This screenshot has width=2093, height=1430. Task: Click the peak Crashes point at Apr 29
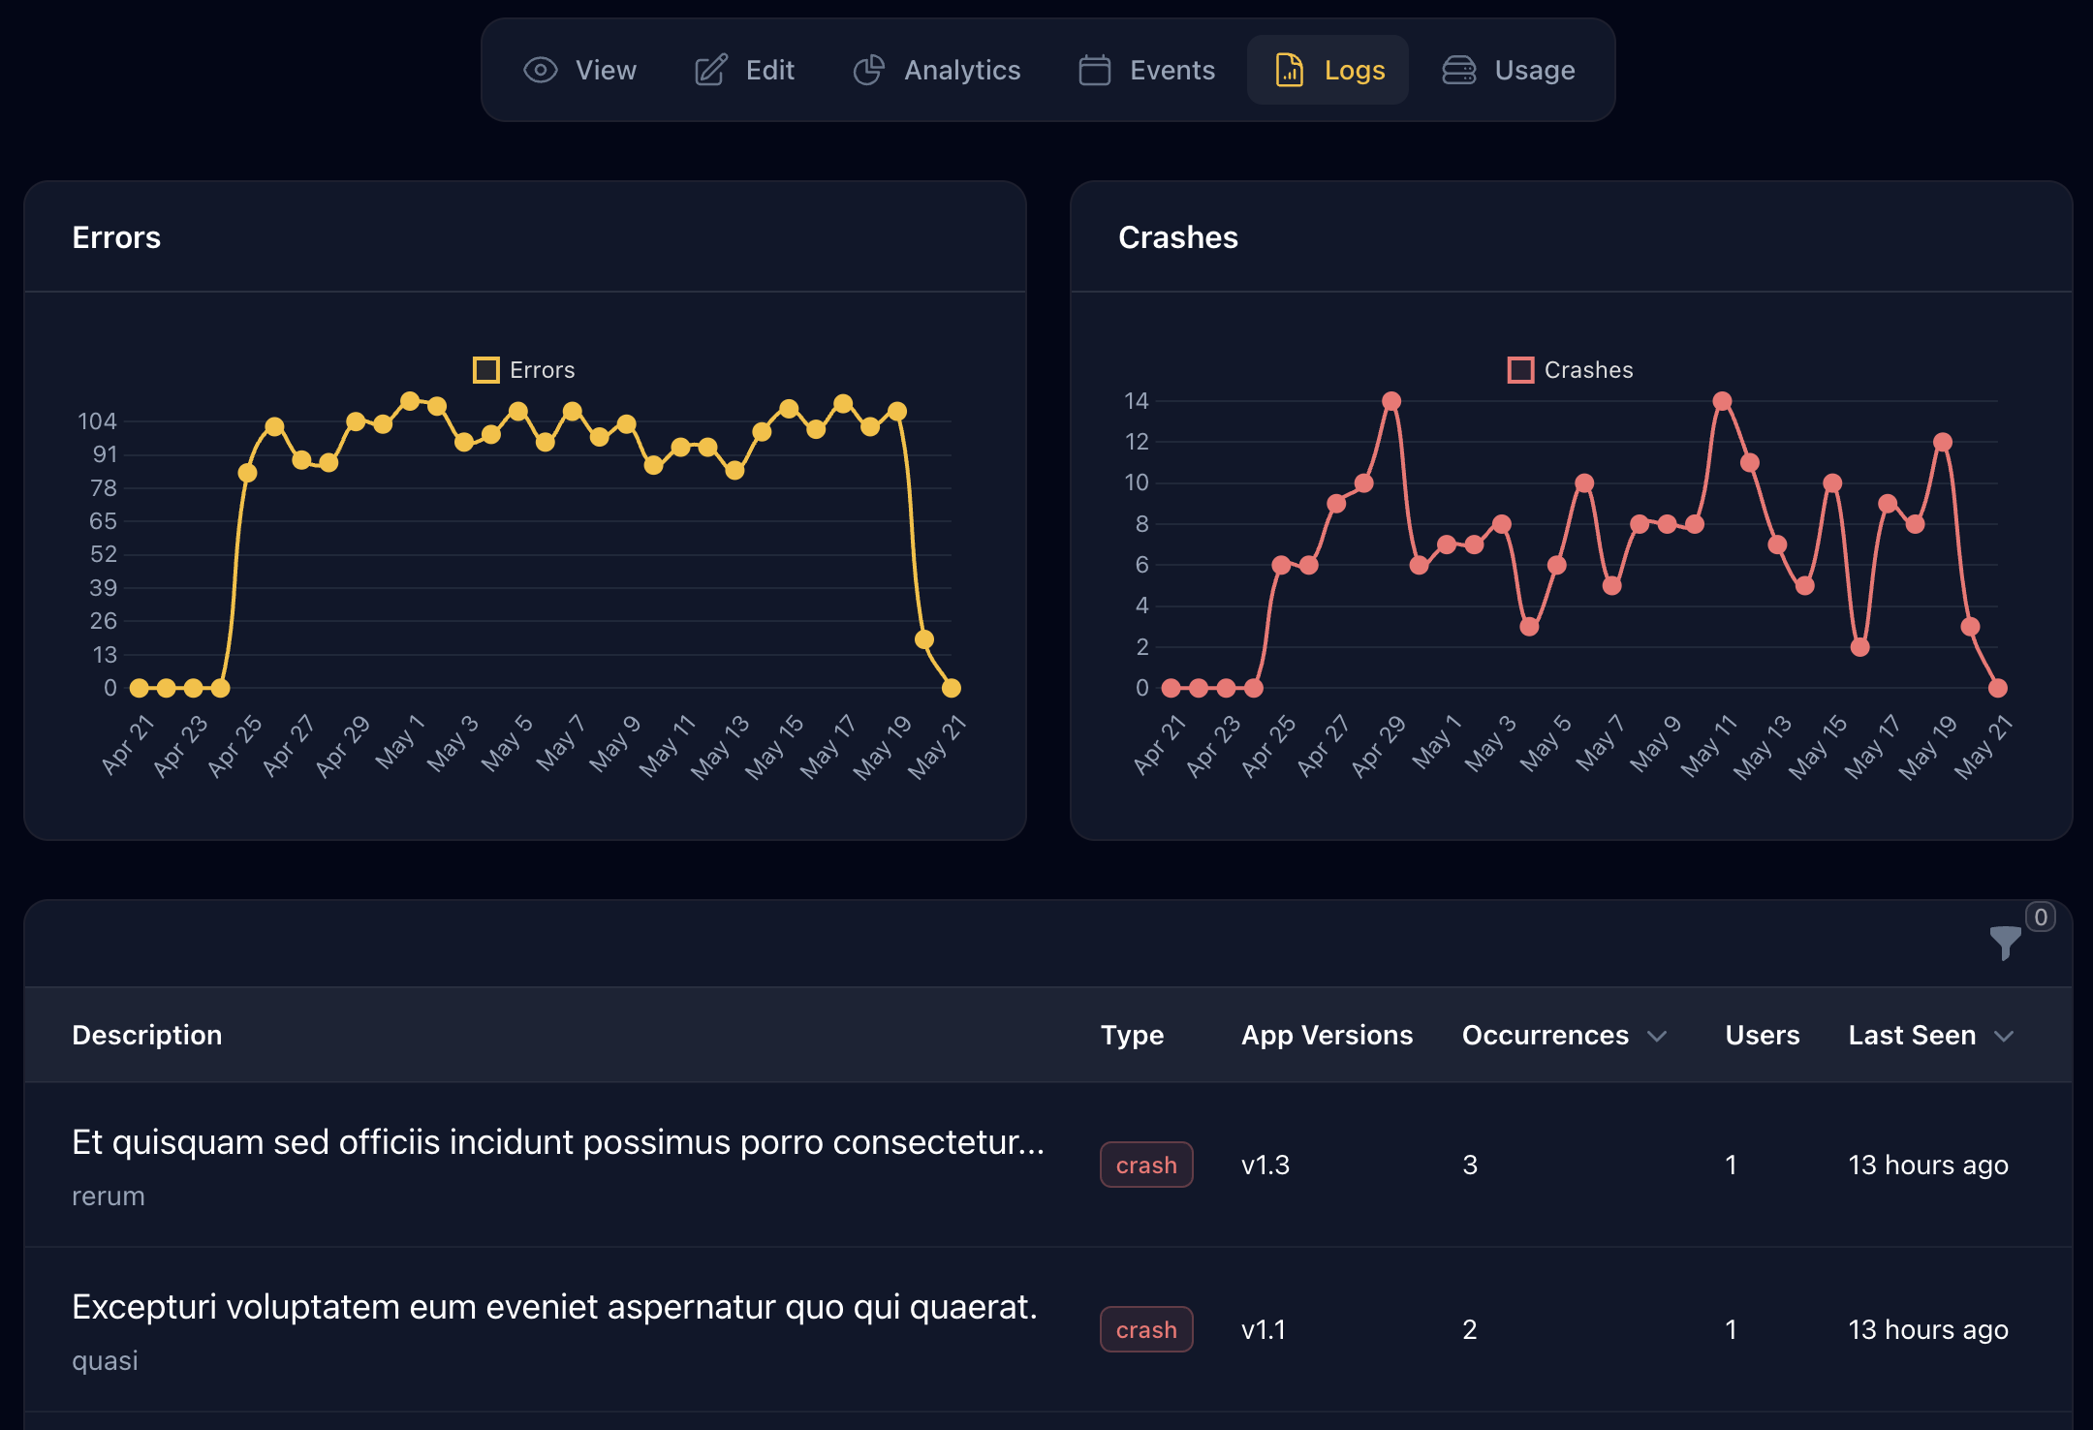point(1391,401)
